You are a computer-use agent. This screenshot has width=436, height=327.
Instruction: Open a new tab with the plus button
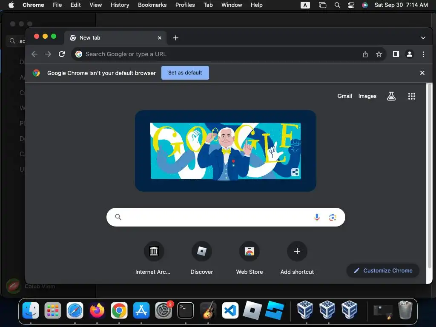(x=176, y=38)
